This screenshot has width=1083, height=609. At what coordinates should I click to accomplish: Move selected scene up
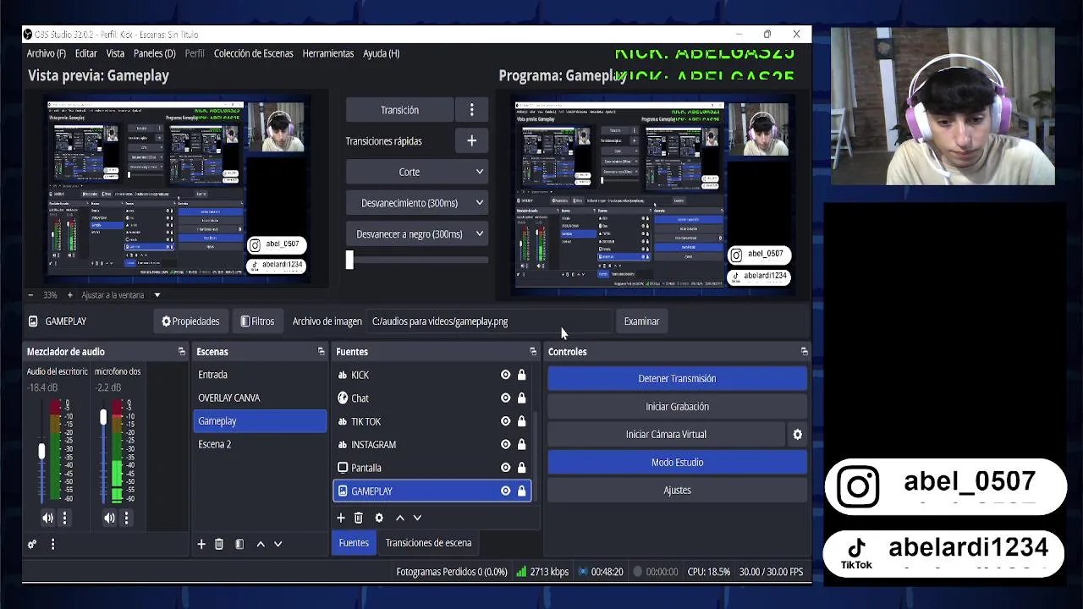pyautogui.click(x=261, y=544)
